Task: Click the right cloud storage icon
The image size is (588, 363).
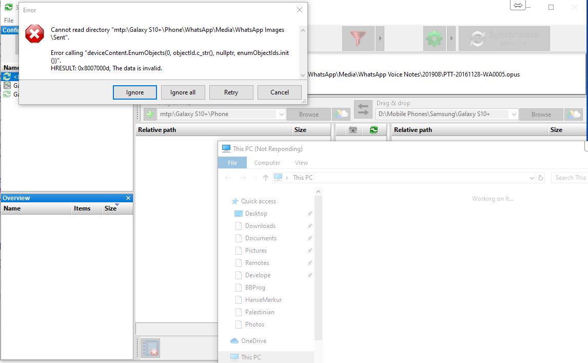Action: pyautogui.click(x=573, y=114)
